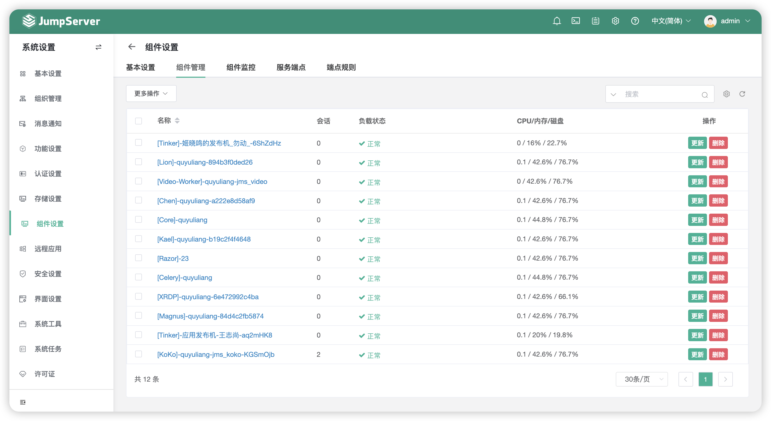Viewport: 771px width, 421px height.
Task: Open the 30条/页 page size dropdown
Action: tap(642, 380)
